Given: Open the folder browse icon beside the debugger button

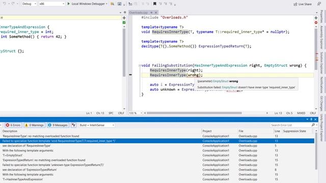Looking at the screenshot, I should coord(112,4).
